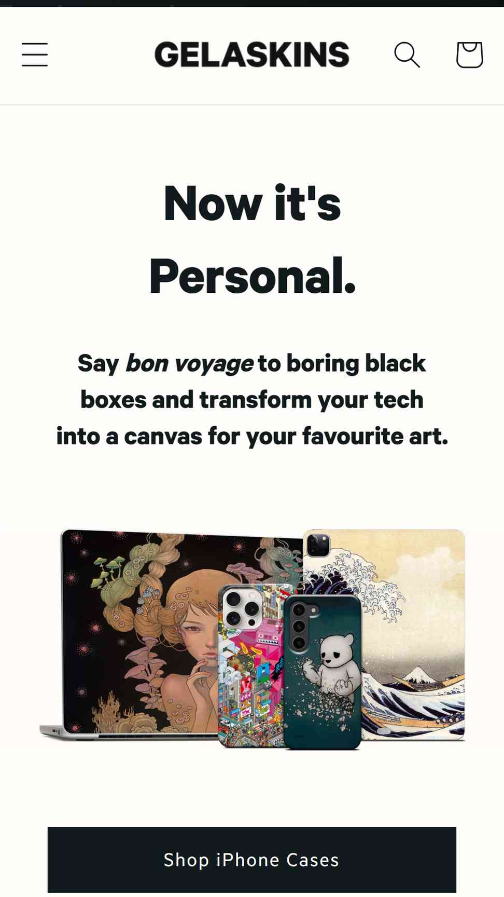504x897 pixels.
Task: Tap the dark Samsung case camera strip
Action: pos(299,626)
